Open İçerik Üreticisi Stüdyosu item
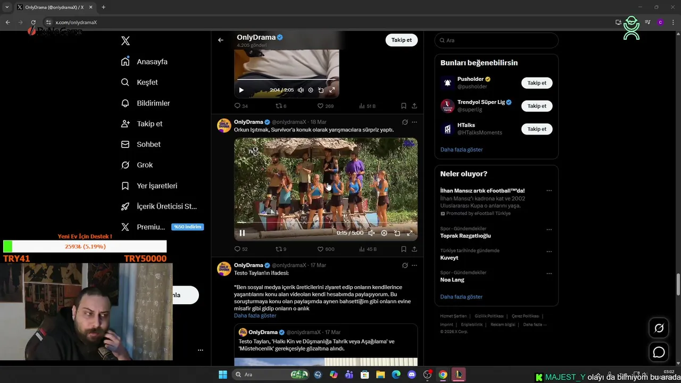 pos(159,206)
